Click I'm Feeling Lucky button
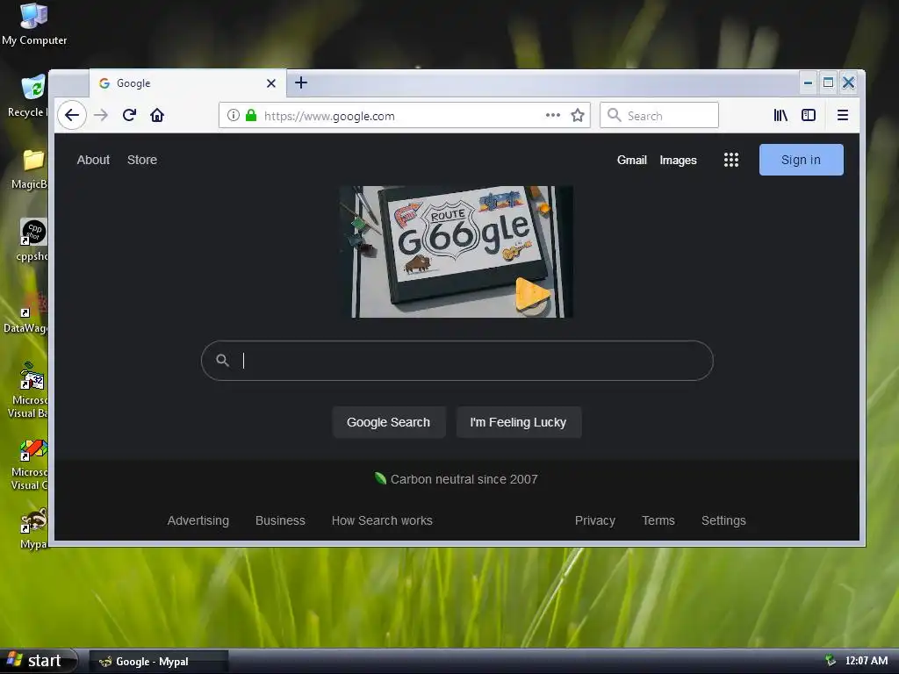 (518, 422)
